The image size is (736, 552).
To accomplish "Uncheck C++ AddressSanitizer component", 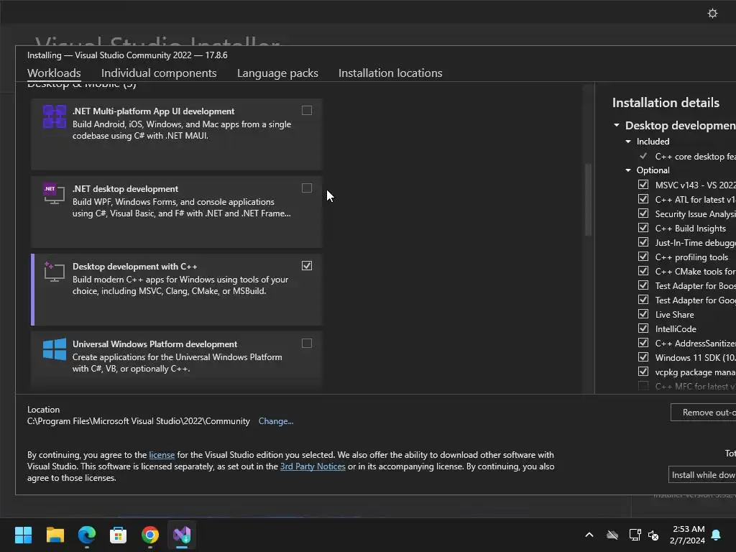I will point(643,343).
